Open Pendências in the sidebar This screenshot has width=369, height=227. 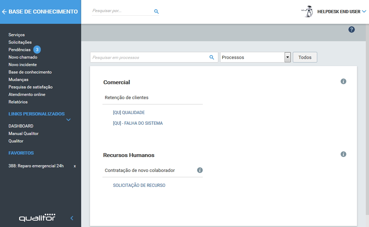point(19,50)
